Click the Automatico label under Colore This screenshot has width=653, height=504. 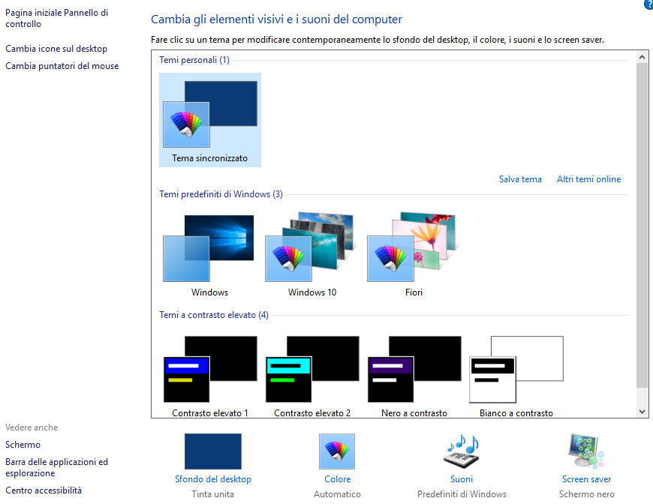tap(337, 494)
